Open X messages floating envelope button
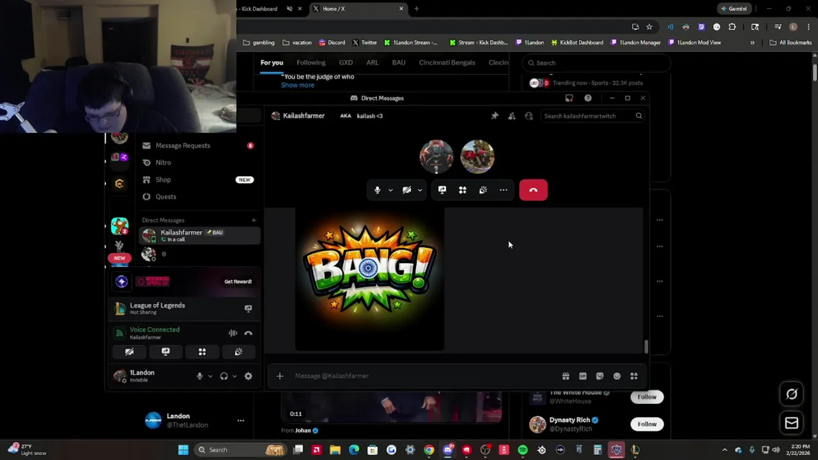818x460 pixels. point(792,423)
